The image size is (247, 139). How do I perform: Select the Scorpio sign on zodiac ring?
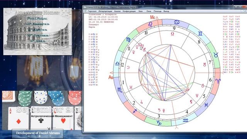(x=120, y=90)
